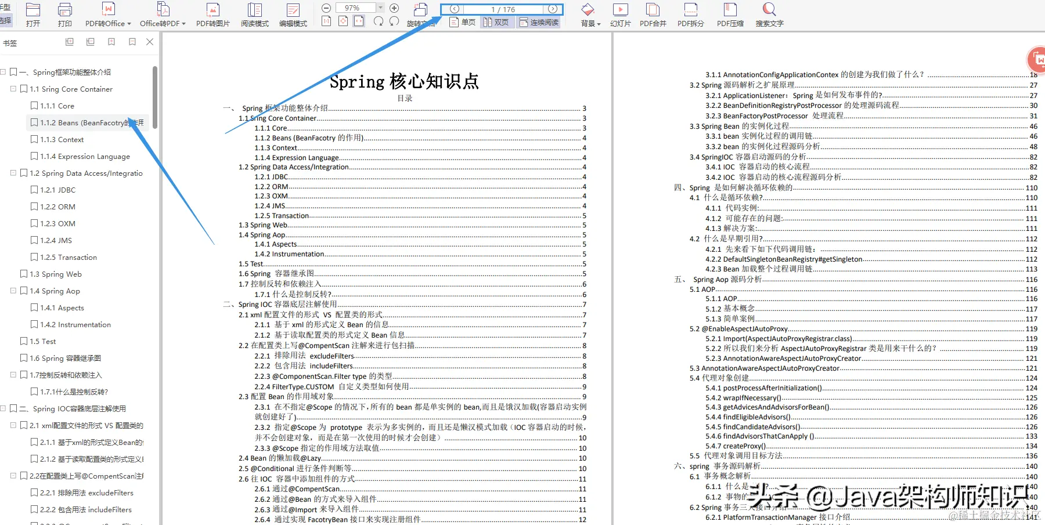The width and height of the screenshot is (1045, 525).
Task: Collapse 1.7控制反转和依赖注入 node
Action: click(13, 375)
